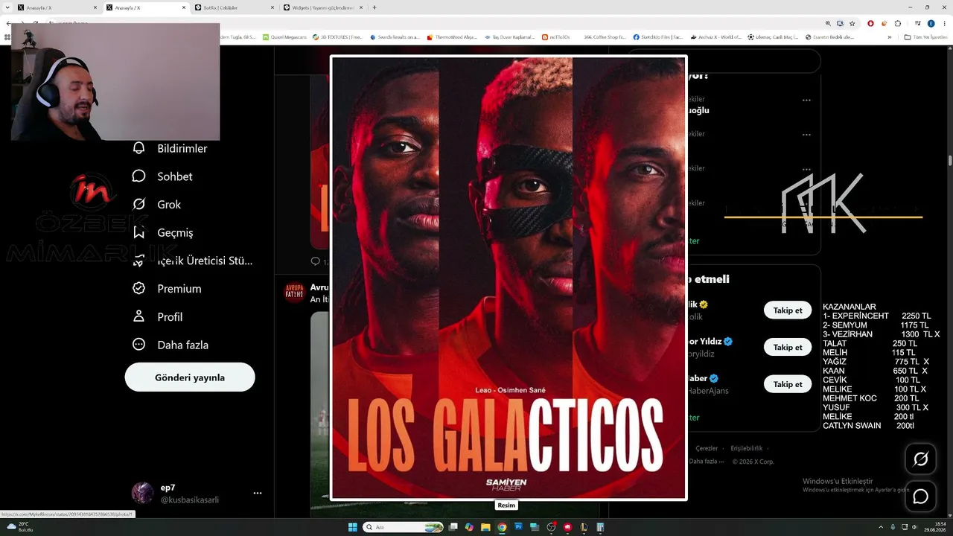The width and height of the screenshot is (953, 536).
Task: Open the ThermoWood bookmark
Action: (452, 37)
